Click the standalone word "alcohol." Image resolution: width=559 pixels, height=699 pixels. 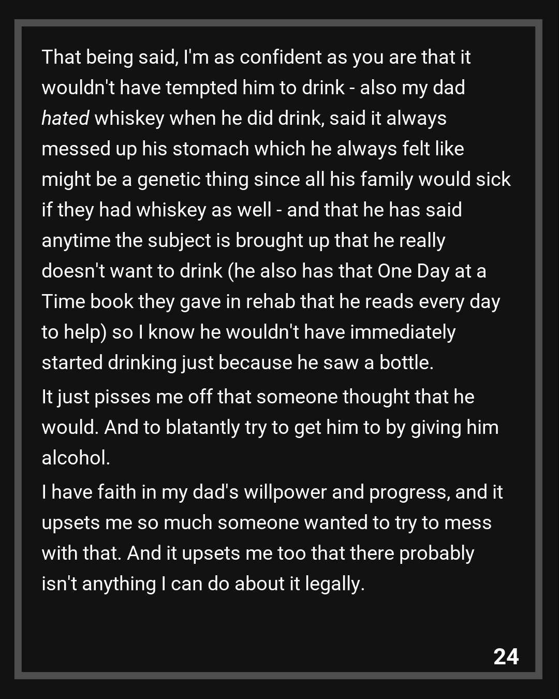click(76, 458)
